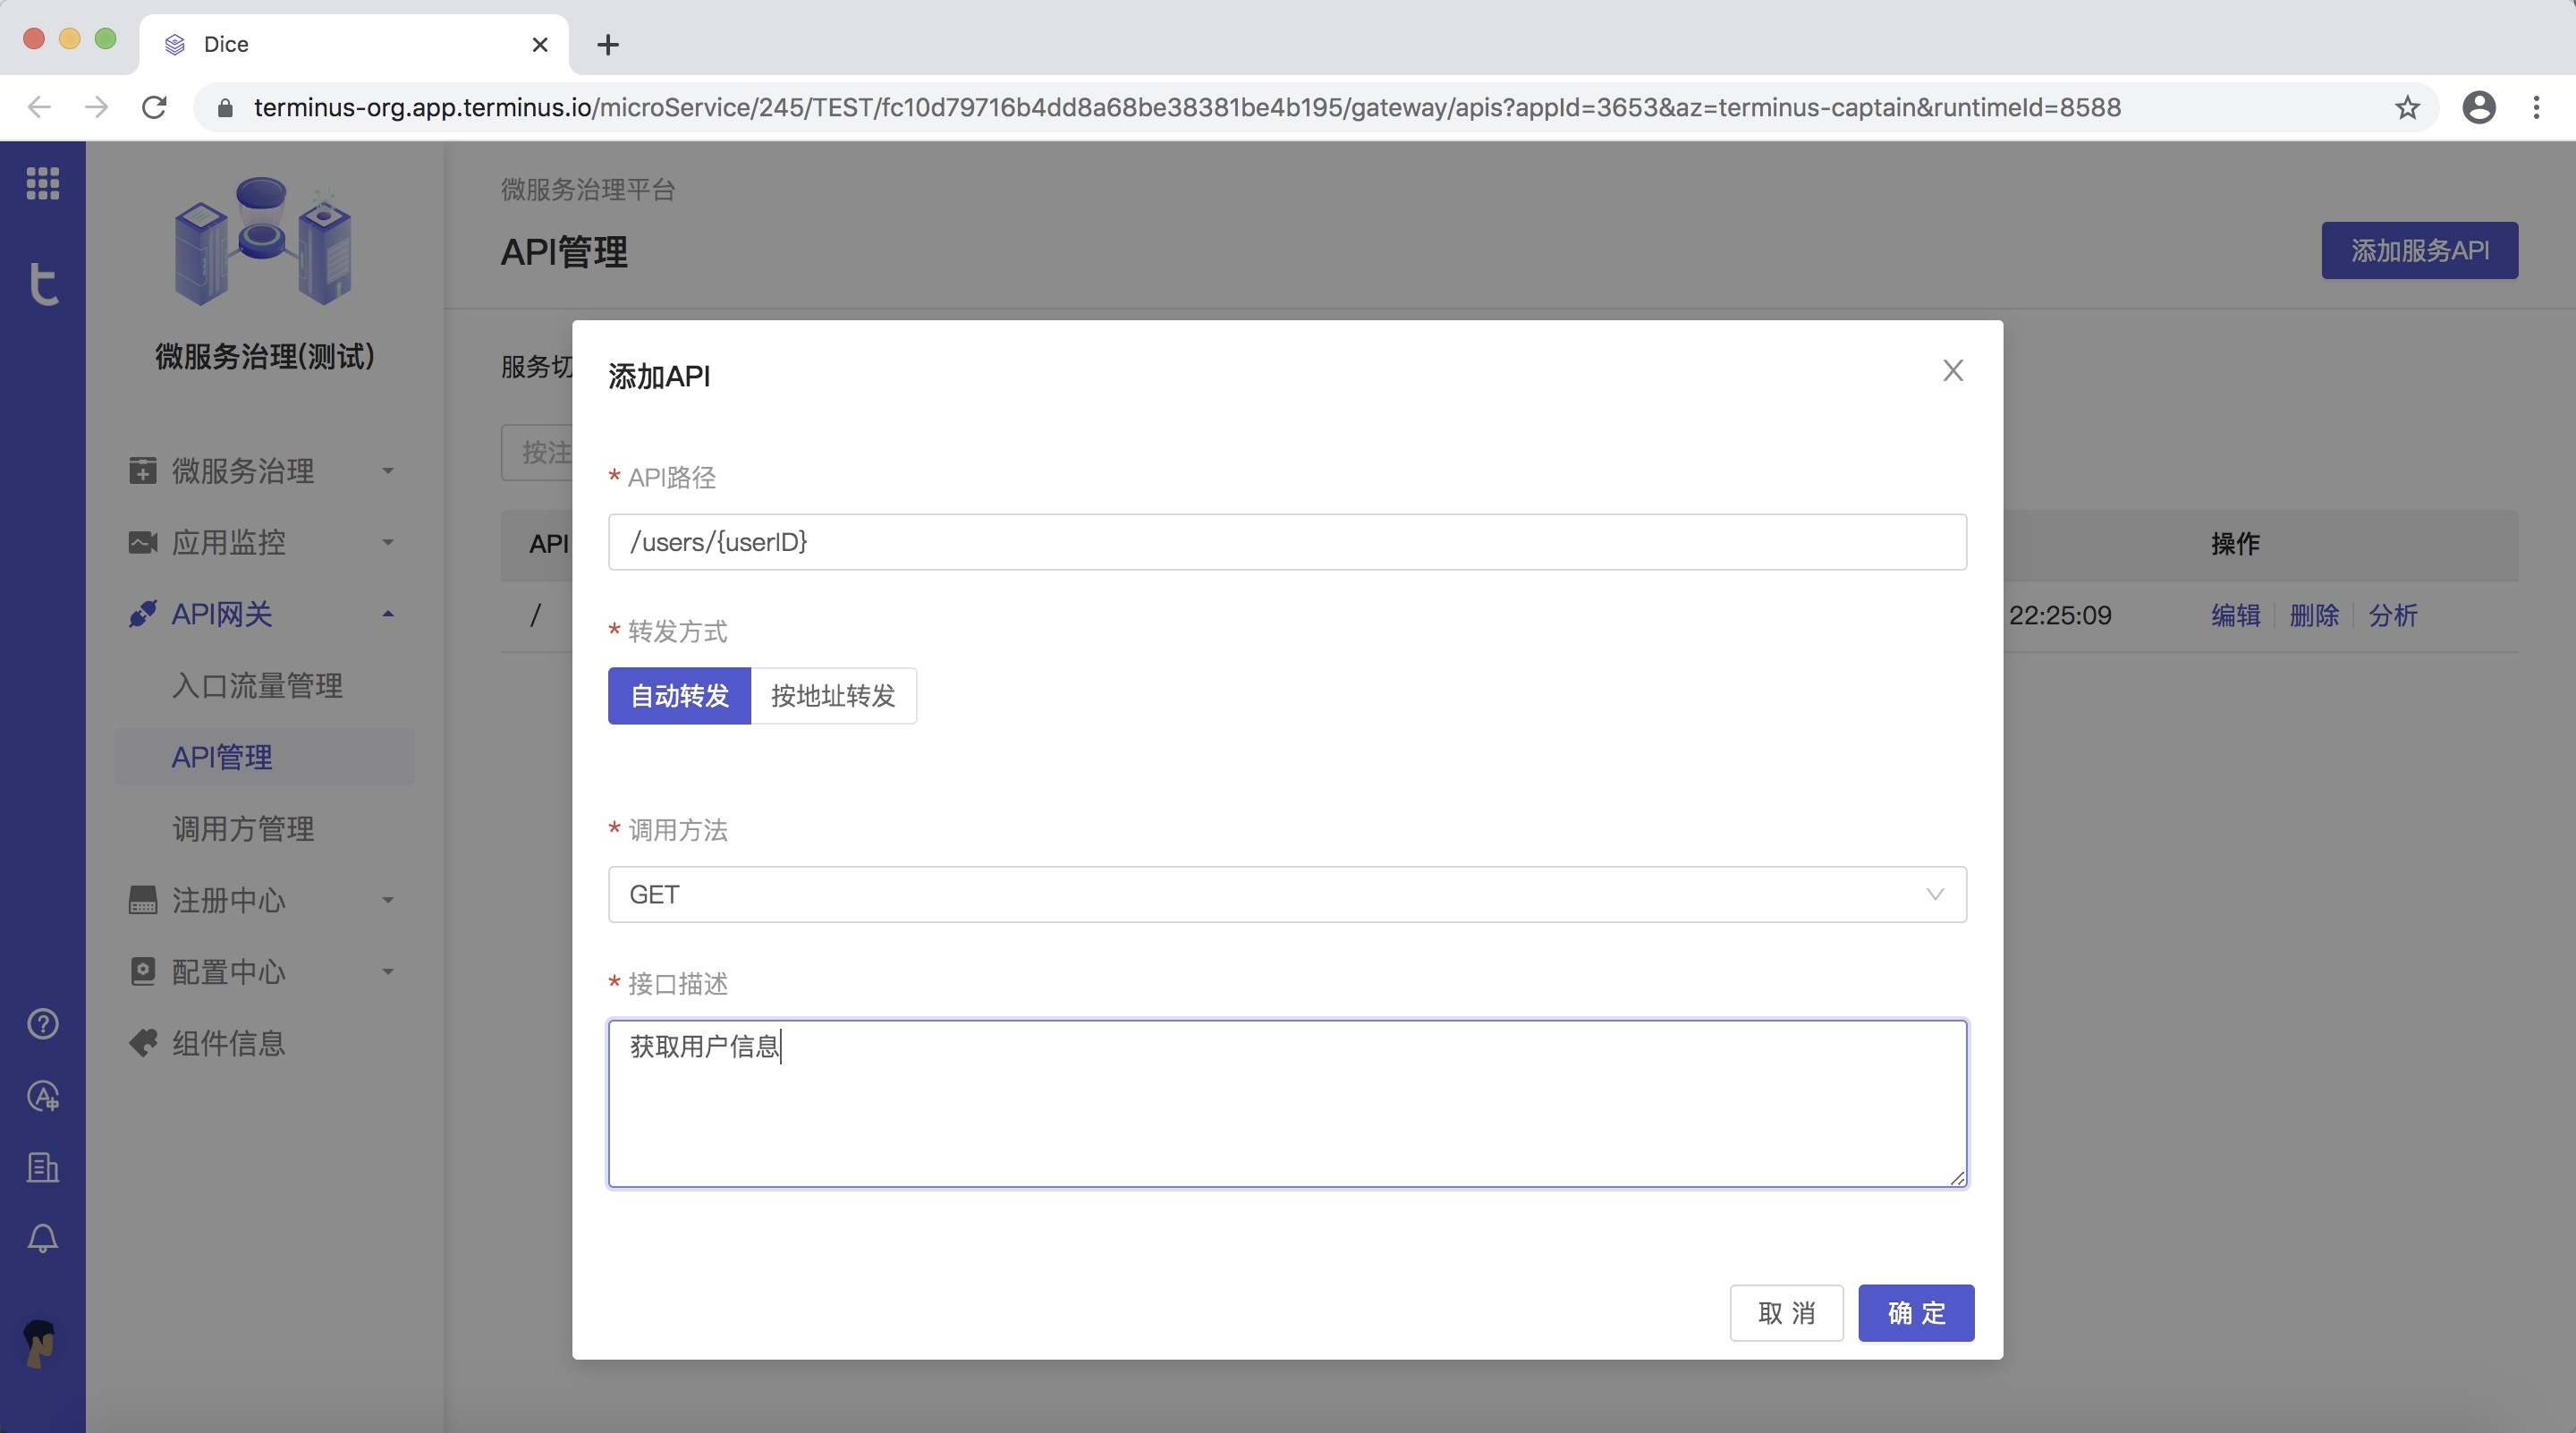Click the API网关 plug icon
The height and width of the screenshot is (1433, 2576).
pos(141,613)
